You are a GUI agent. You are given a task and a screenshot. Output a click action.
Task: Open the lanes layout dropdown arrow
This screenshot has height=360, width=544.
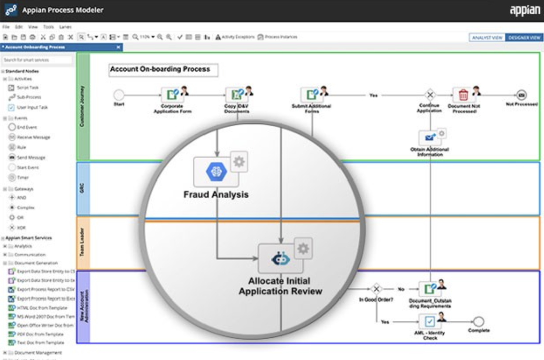119,37
